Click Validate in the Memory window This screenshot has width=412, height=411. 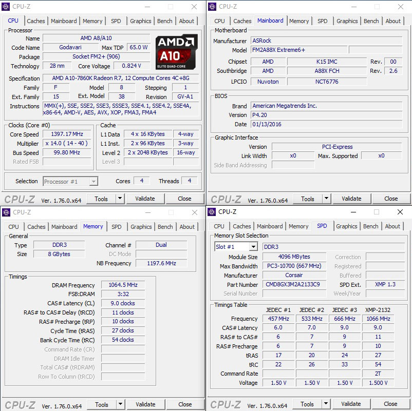point(145,404)
